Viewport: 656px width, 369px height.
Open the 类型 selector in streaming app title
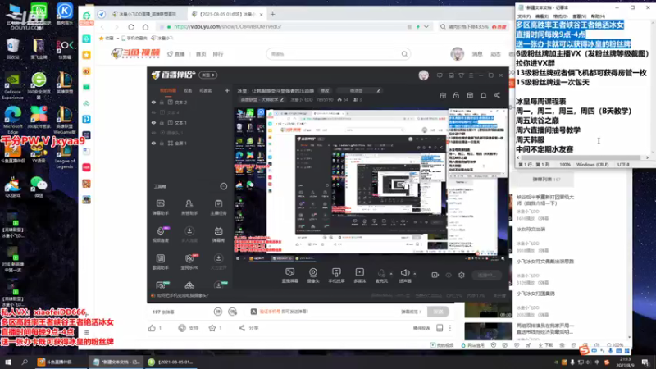click(x=208, y=75)
